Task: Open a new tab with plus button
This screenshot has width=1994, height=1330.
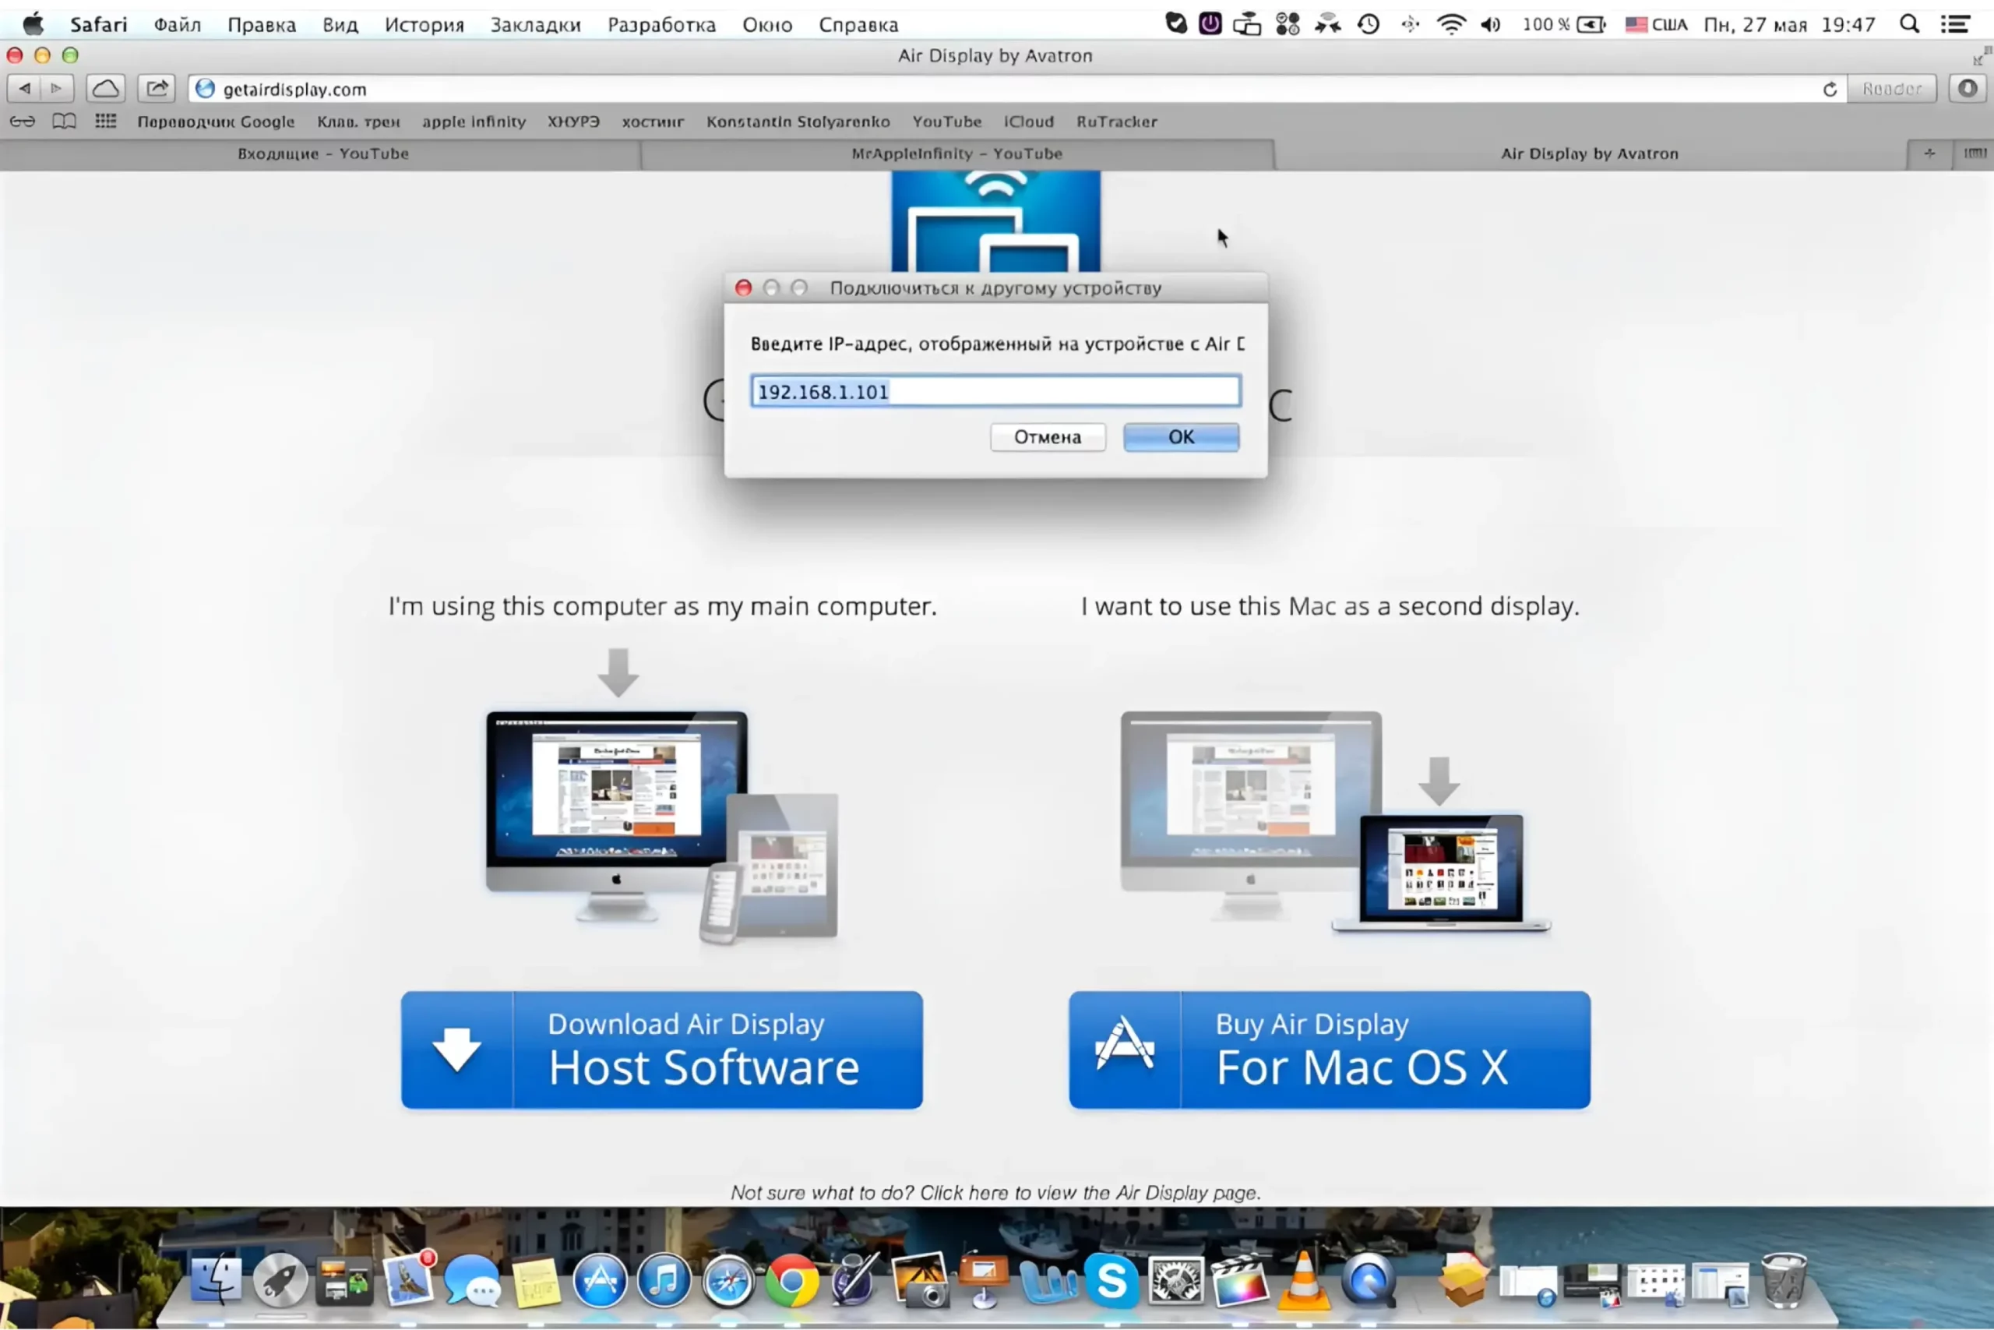Action: coord(1929,153)
